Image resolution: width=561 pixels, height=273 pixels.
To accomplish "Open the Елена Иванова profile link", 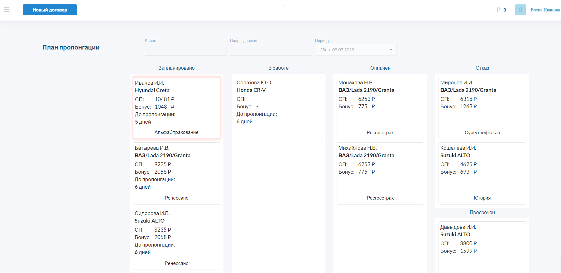I will (545, 10).
